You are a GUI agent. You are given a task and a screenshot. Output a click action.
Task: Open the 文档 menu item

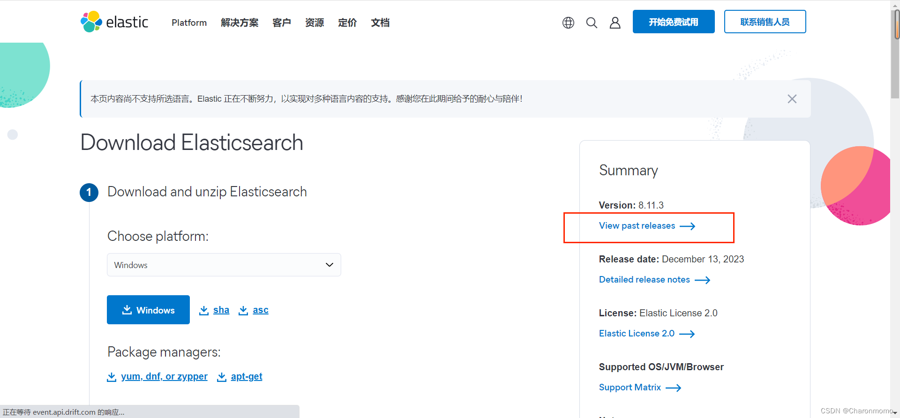coord(380,22)
